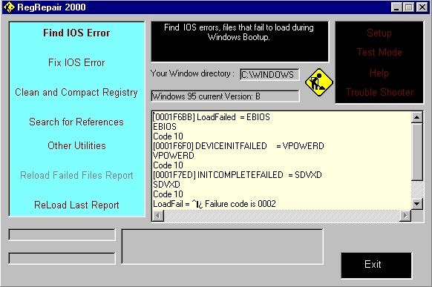The width and height of the screenshot is (432, 287).
Task: Click the standalone 'EBIOS' report line
Action: click(x=165, y=127)
